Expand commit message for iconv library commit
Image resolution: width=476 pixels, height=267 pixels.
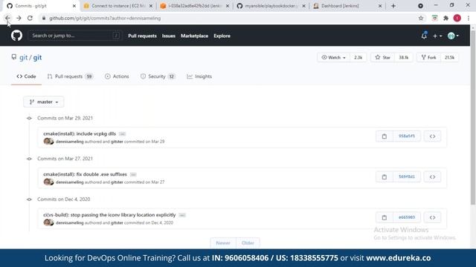182,215
